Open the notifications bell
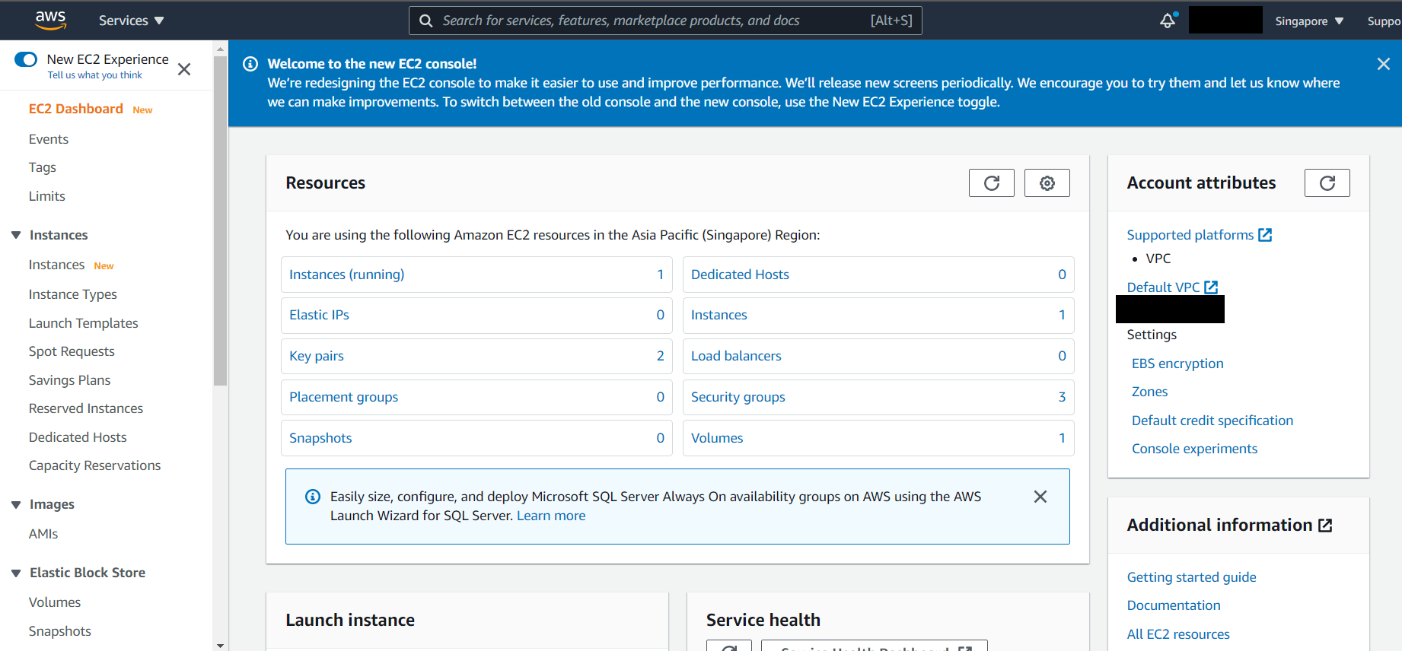 point(1168,21)
